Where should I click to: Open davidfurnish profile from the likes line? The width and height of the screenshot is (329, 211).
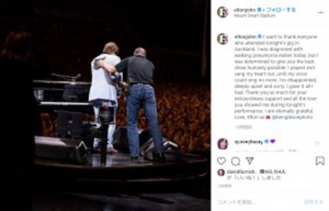(241, 171)
